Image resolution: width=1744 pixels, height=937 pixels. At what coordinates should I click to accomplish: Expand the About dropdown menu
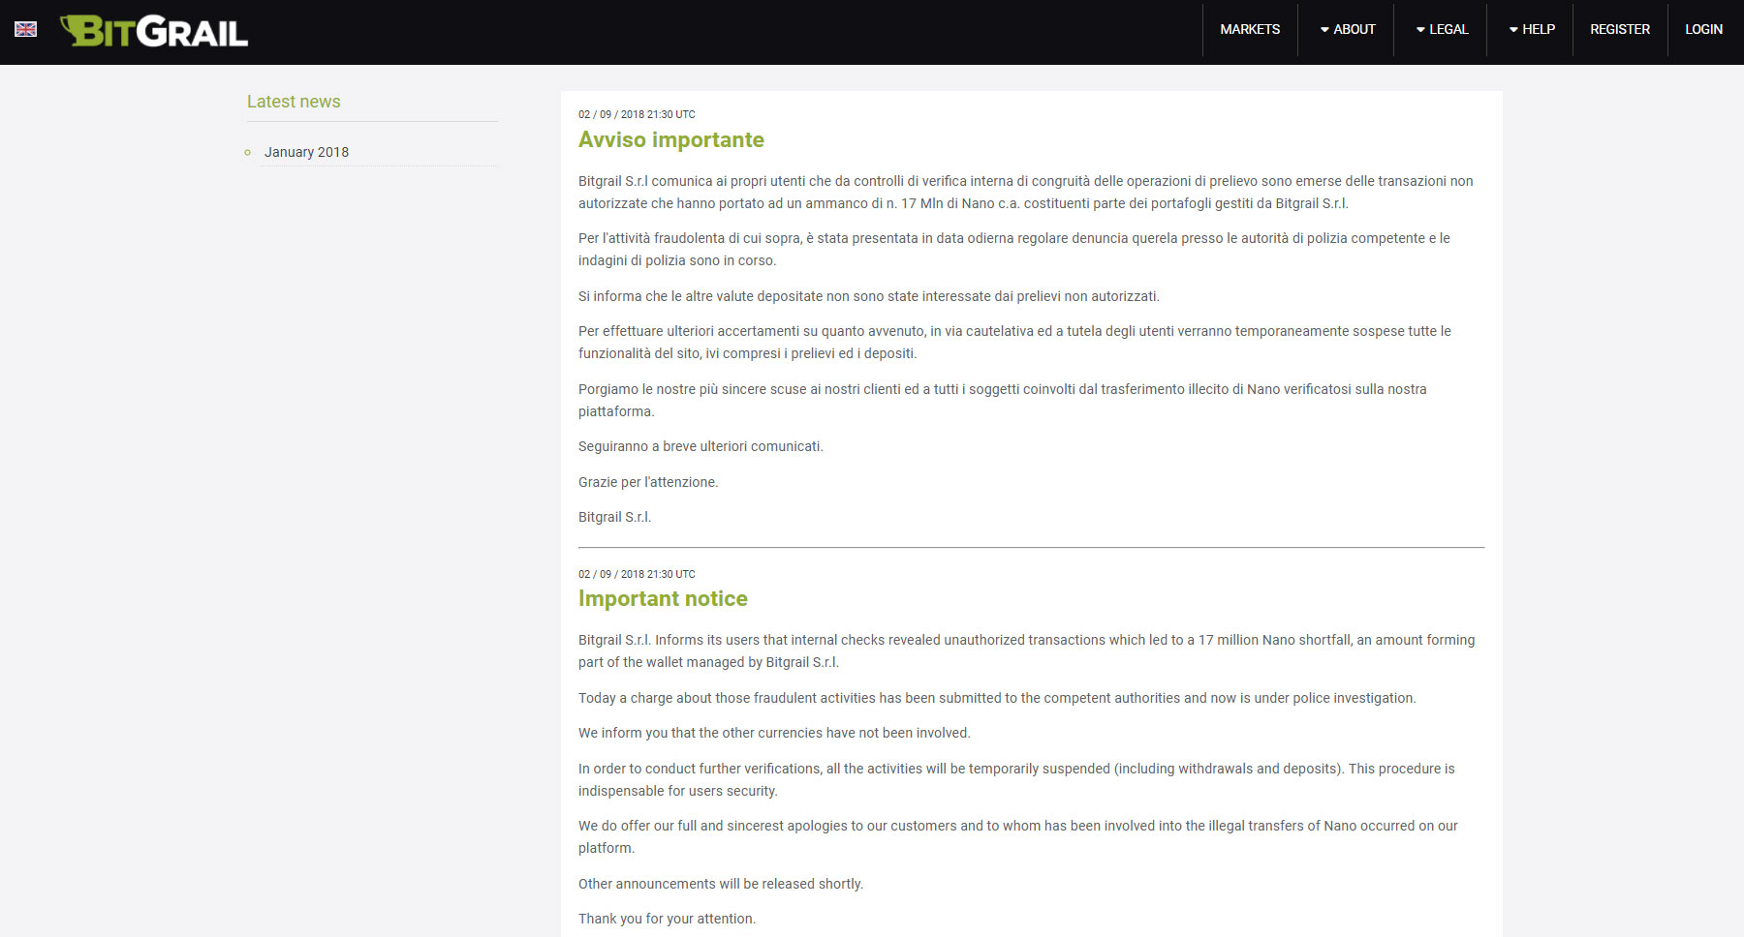(x=1346, y=29)
